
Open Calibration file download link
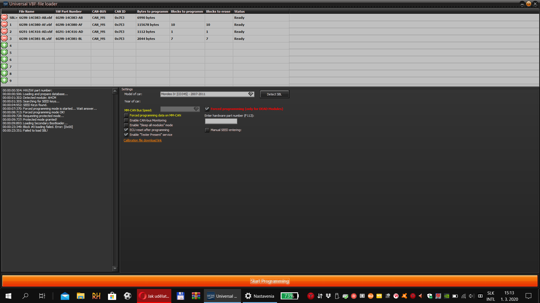(143, 140)
